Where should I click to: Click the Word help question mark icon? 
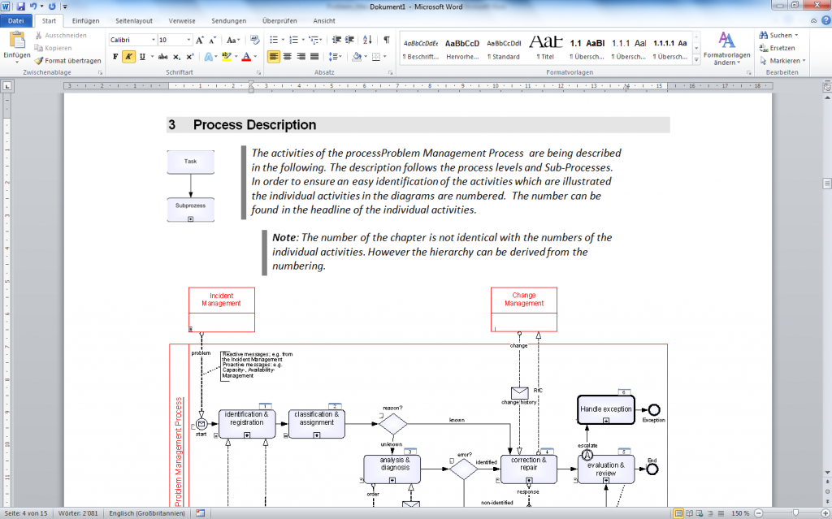pyautogui.click(x=825, y=20)
